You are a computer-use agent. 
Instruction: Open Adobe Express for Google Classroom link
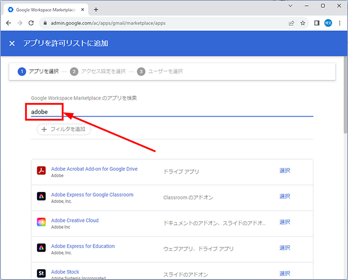[x=92, y=195]
